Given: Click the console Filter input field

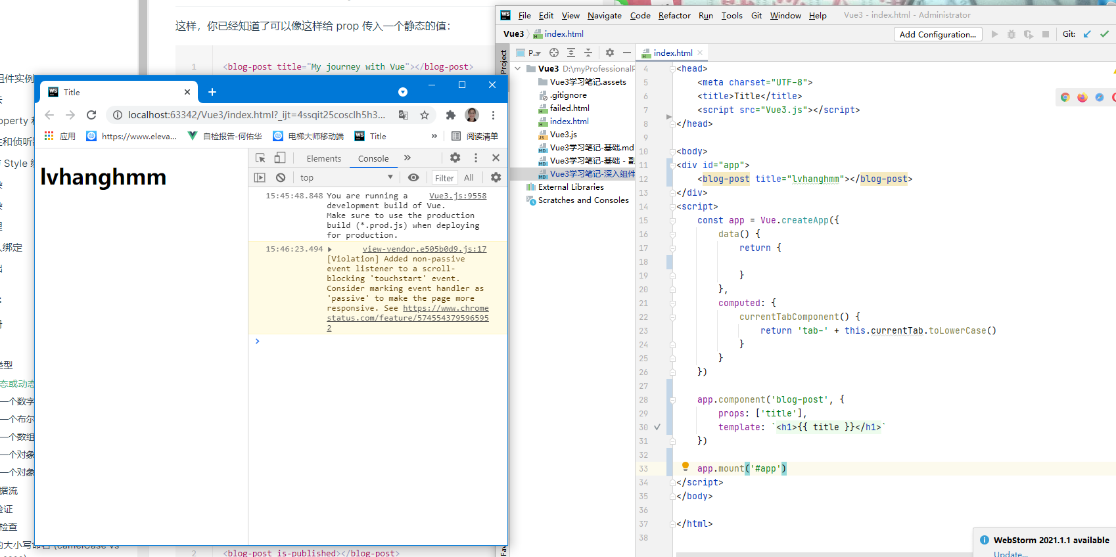Looking at the screenshot, I should click(444, 178).
